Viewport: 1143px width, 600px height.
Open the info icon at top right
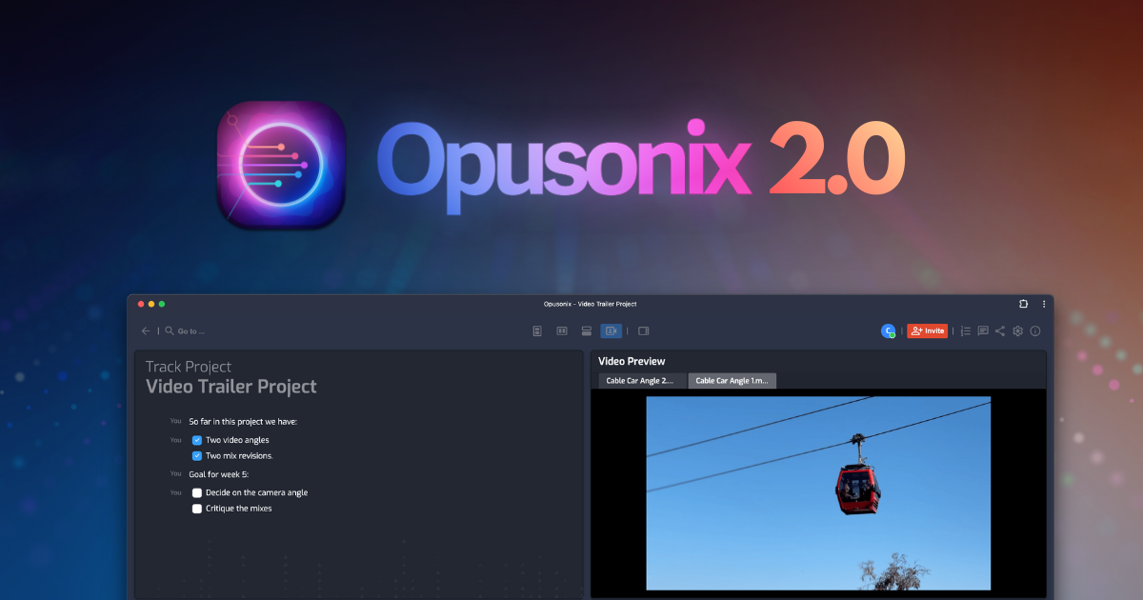pyautogui.click(x=1034, y=330)
